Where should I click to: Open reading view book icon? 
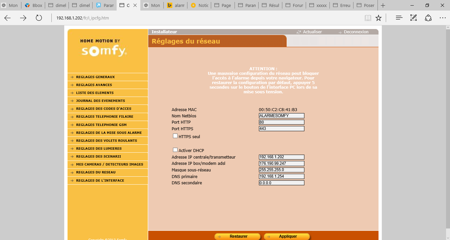point(368,18)
